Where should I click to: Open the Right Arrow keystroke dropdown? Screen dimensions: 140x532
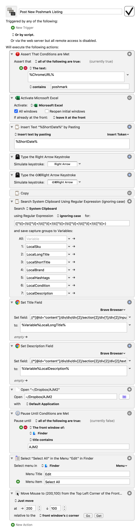80,164
